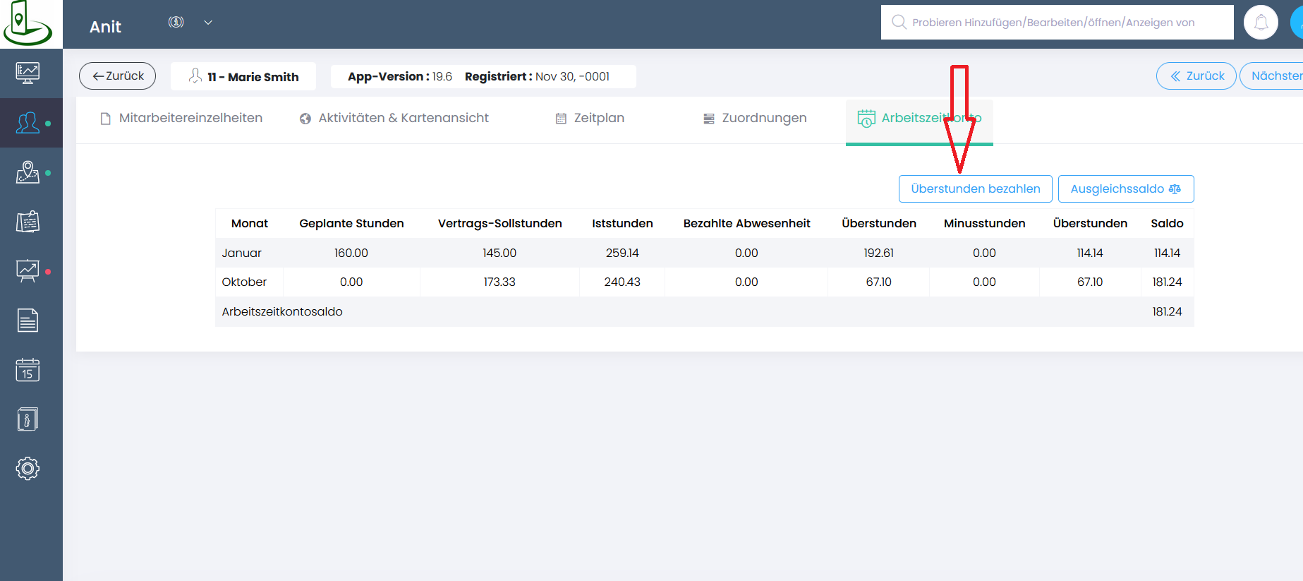This screenshot has width=1303, height=581.
Task: Open the employees icon in sidebar
Action: pos(28,123)
